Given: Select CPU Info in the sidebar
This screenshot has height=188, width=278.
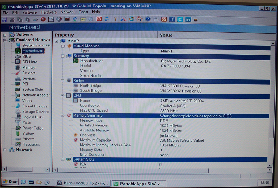Looking at the screenshot, I should 30,62.
